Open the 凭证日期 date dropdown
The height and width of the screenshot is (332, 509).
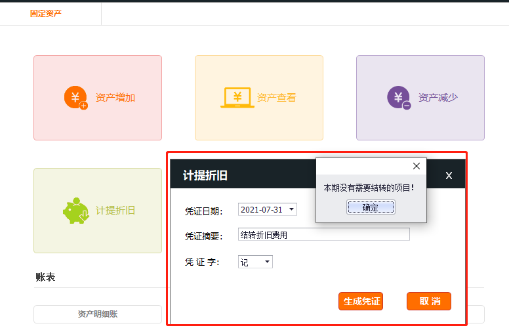coord(292,210)
